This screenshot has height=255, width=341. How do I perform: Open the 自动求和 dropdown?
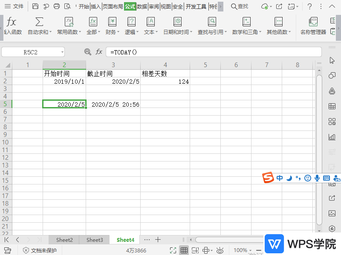[x=40, y=26]
